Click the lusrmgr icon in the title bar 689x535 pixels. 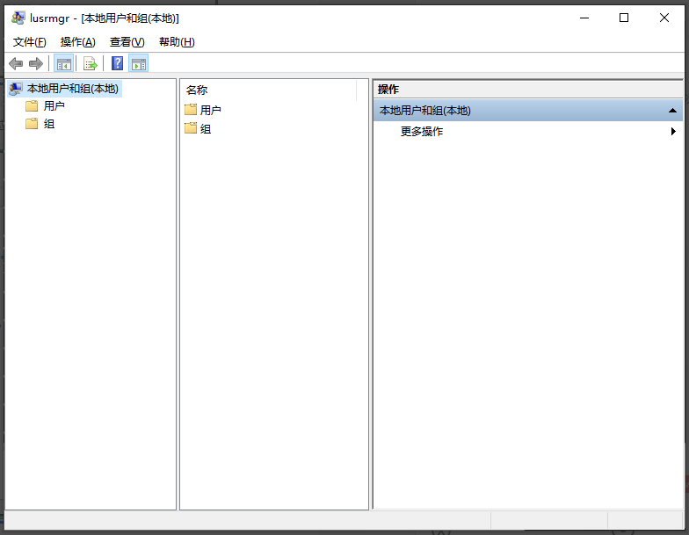tap(18, 18)
